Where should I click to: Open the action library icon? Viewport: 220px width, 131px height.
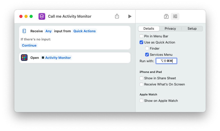click(166, 16)
